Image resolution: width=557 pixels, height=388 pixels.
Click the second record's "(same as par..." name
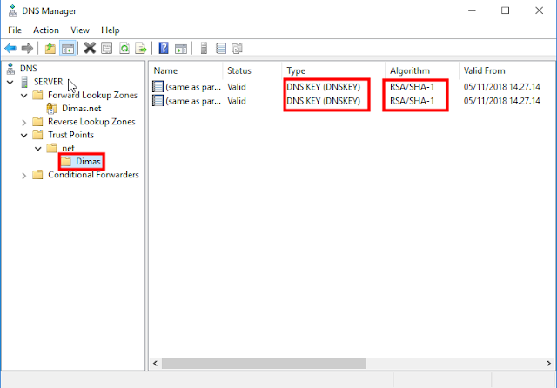tap(193, 101)
